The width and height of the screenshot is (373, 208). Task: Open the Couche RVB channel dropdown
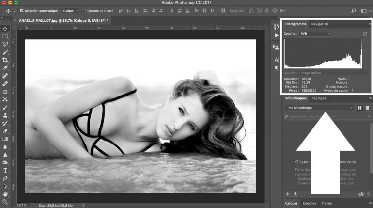pos(315,34)
